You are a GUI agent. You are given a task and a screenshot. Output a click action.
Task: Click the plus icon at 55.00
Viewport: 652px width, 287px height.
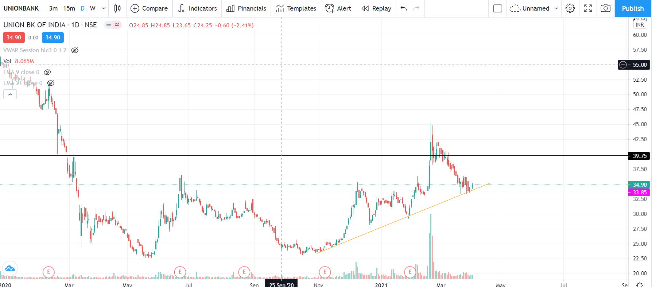click(623, 65)
